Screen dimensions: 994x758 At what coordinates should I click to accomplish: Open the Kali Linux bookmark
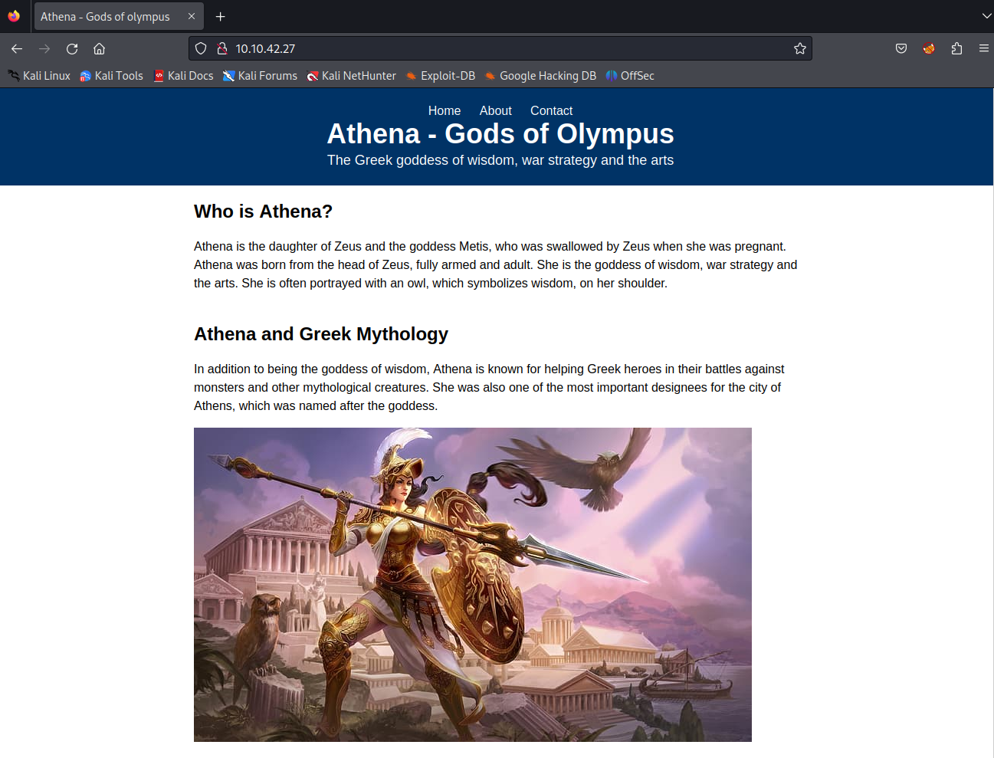pyautogui.click(x=39, y=76)
